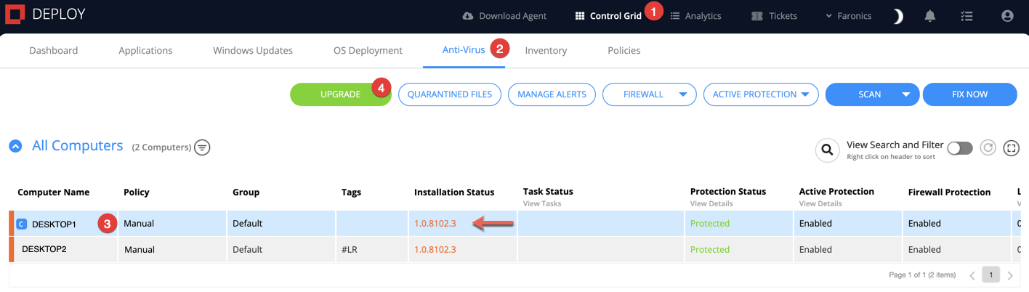This screenshot has height=292, width=1029.
Task: Select page 1 in pagination
Action: (x=991, y=275)
